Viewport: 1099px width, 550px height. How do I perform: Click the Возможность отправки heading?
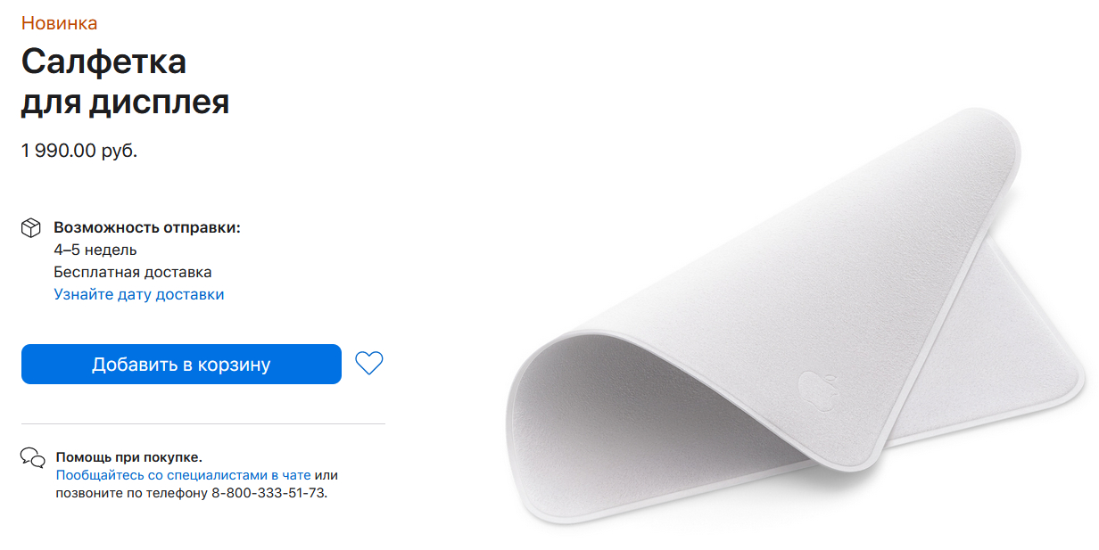coord(147,227)
